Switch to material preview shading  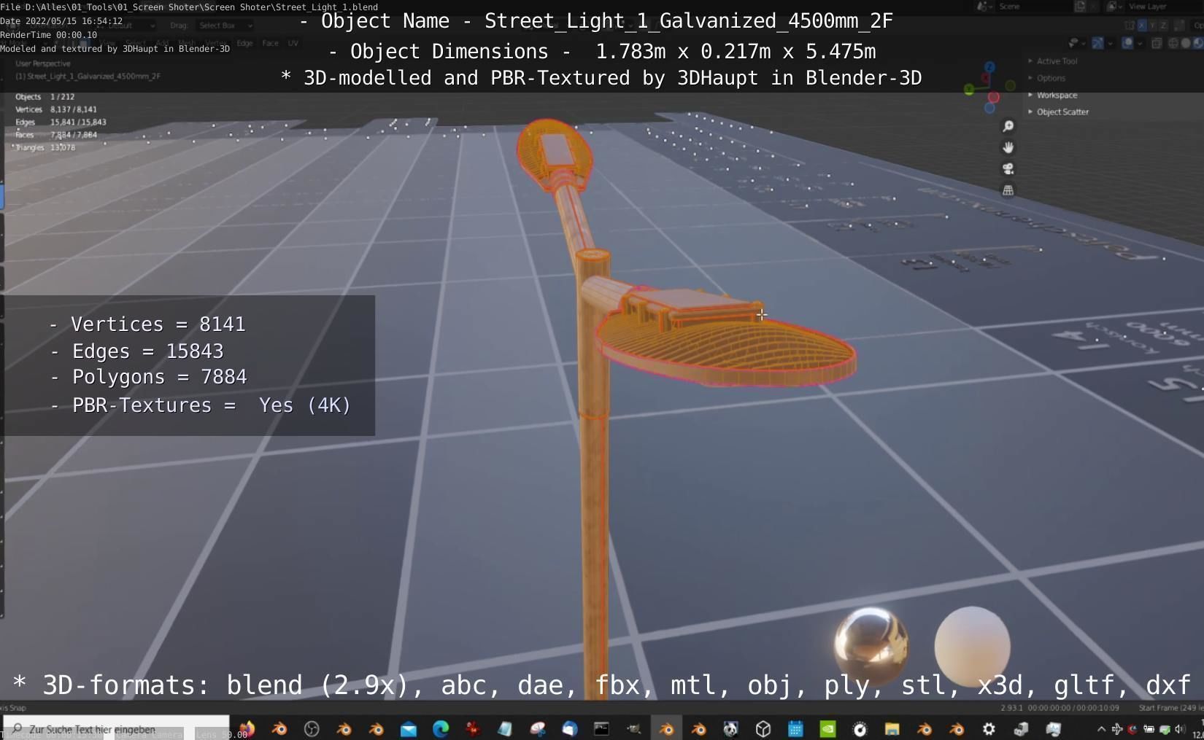click(1198, 43)
